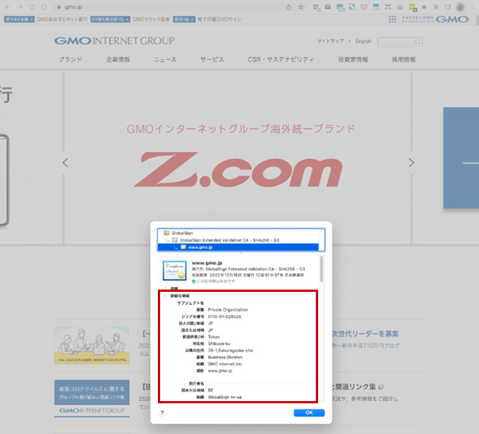Open the illustrated people thumbnail article

point(92,345)
